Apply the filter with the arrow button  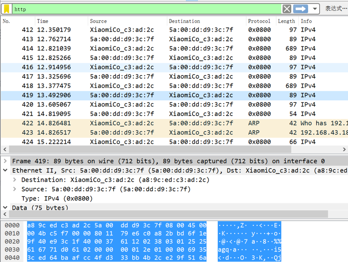[x=300, y=9]
